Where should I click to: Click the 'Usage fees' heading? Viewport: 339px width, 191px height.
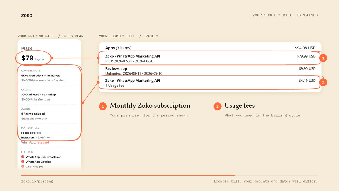pos(239,106)
